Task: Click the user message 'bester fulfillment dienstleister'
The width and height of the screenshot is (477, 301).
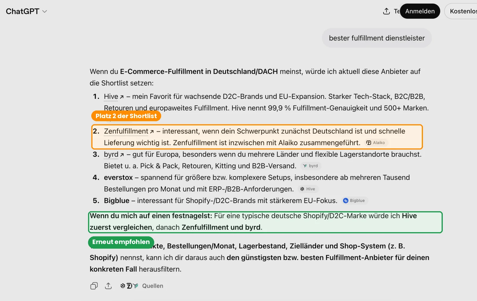Action: coord(377,38)
